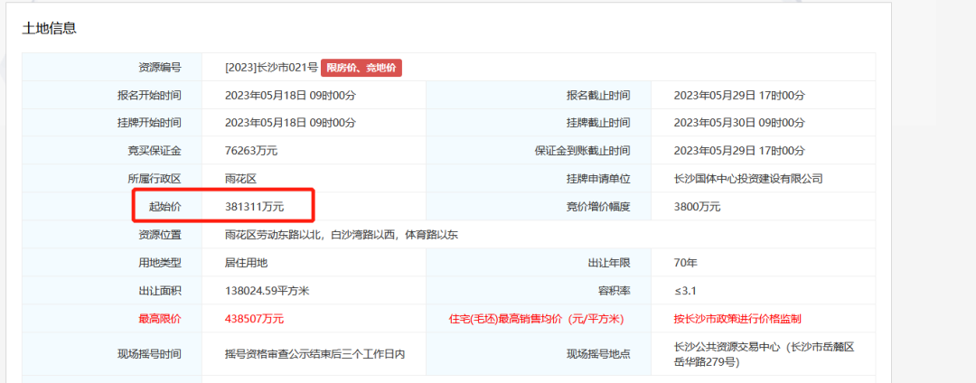Select deposit value 76263万元
Viewport: 976px width, 383px height.
(x=251, y=151)
